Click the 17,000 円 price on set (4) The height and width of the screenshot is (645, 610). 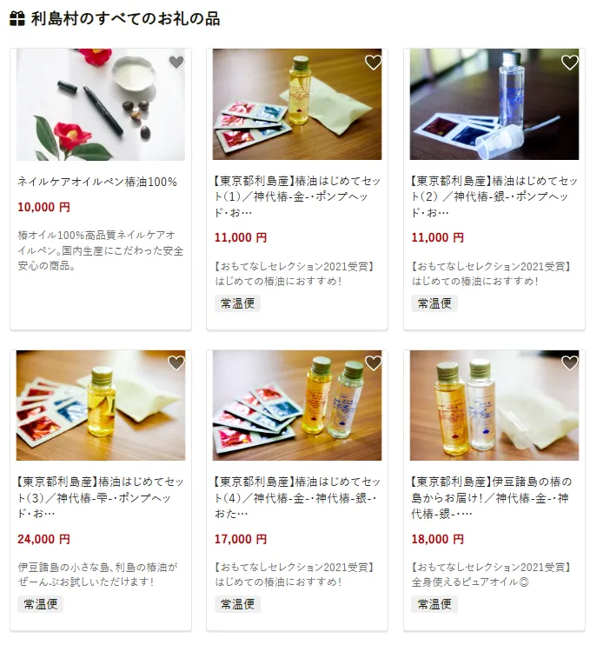coord(241,539)
